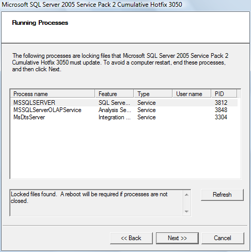Click PID 3304 cell
Screen dimensions: 251x252
(221, 117)
